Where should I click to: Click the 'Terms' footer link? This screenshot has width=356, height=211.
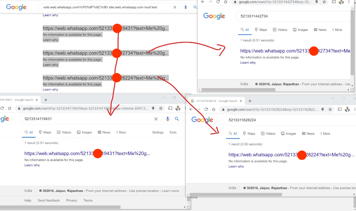point(88,200)
